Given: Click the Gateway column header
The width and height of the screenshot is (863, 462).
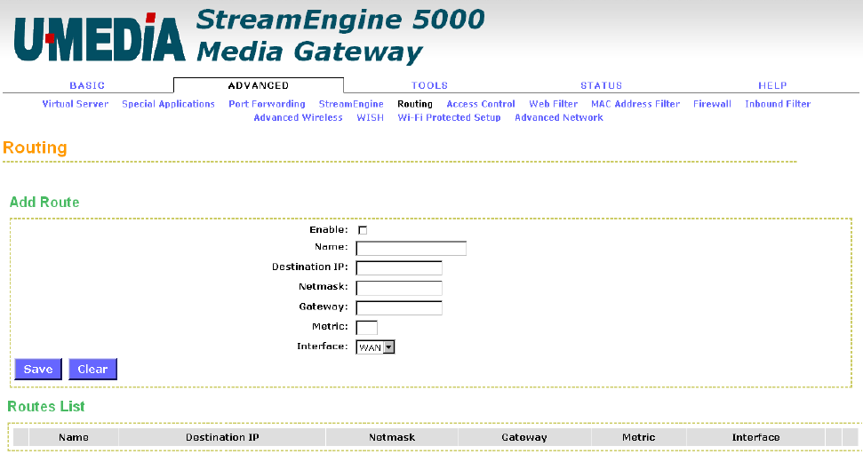Looking at the screenshot, I should [524, 437].
